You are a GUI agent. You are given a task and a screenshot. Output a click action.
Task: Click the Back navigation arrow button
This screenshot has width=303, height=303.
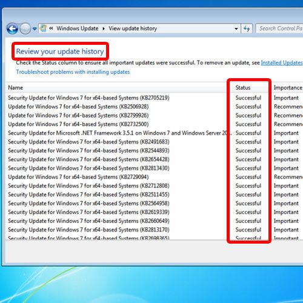click(13, 28)
